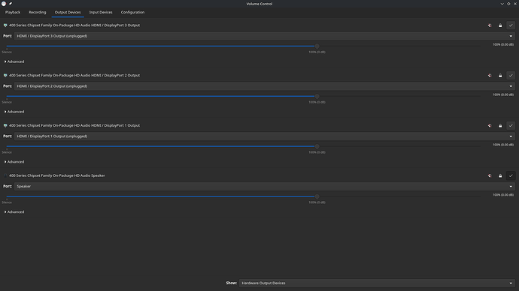This screenshot has height=291, width=519.
Task: Mute the DisplayPort 3 Output device
Action: pos(490,25)
